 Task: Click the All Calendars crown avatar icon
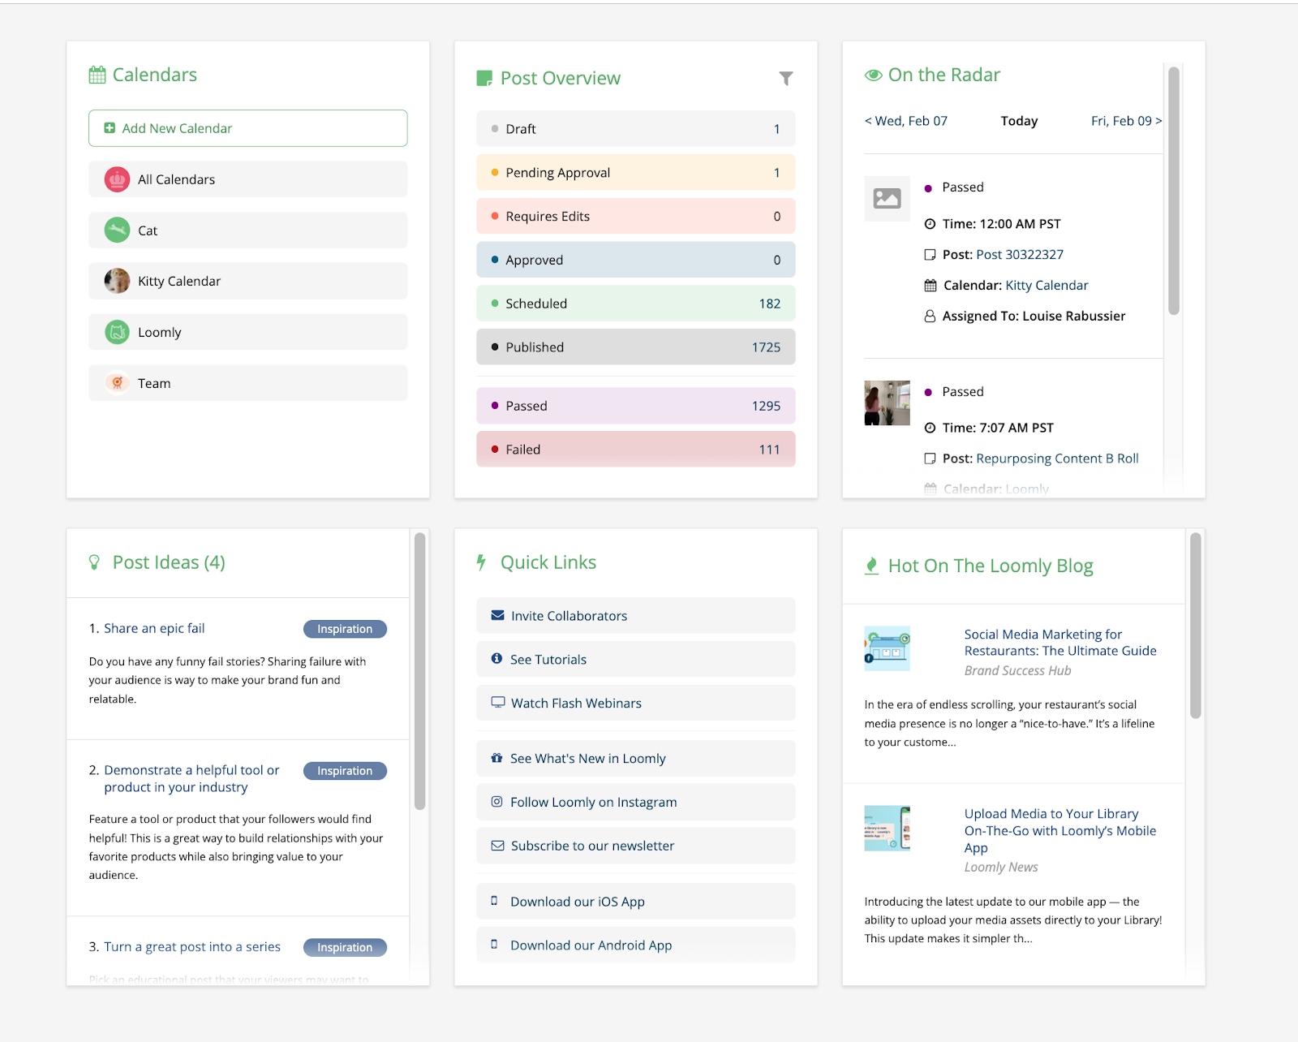[x=117, y=179]
